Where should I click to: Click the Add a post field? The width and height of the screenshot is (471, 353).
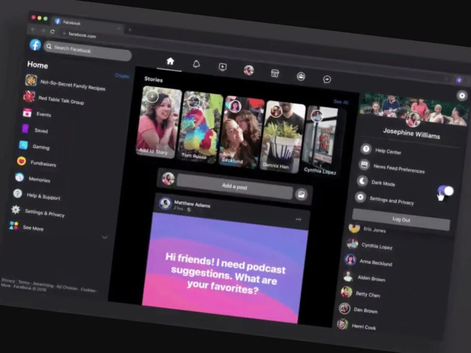(235, 186)
